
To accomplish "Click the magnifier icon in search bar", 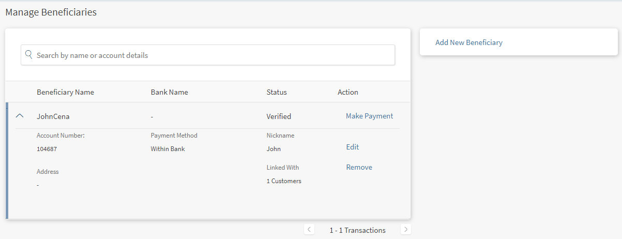I will coord(29,55).
